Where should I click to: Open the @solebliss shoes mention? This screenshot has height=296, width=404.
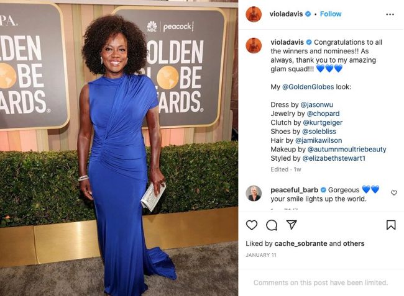point(319,132)
